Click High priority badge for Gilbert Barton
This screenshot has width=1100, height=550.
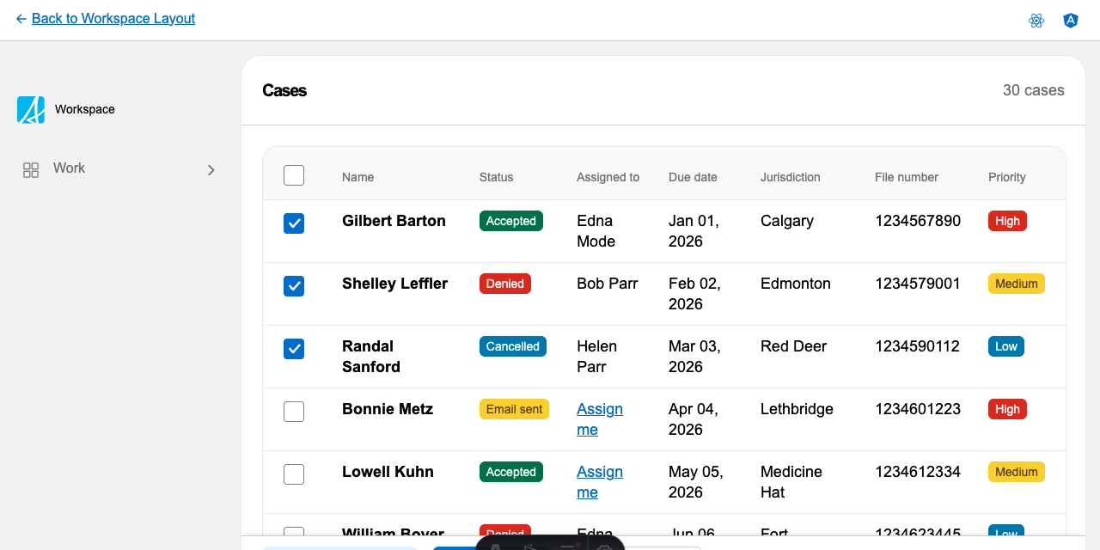pos(1007,221)
